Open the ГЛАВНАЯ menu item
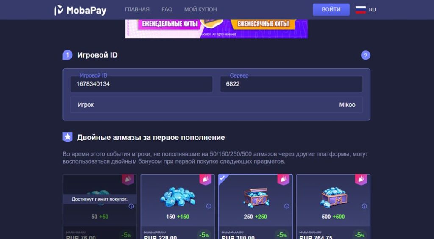 (x=137, y=10)
